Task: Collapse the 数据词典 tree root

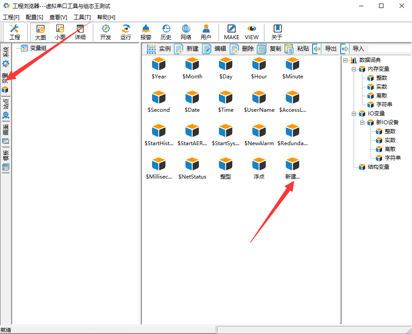Action: coord(346,60)
